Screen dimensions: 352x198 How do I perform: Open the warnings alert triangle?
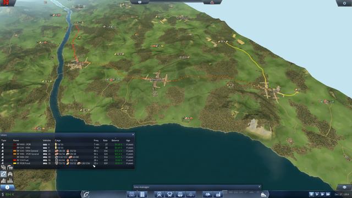[x=212, y=2]
